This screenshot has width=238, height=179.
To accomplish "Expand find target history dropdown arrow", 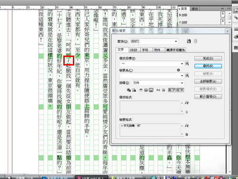I will coord(182,64).
